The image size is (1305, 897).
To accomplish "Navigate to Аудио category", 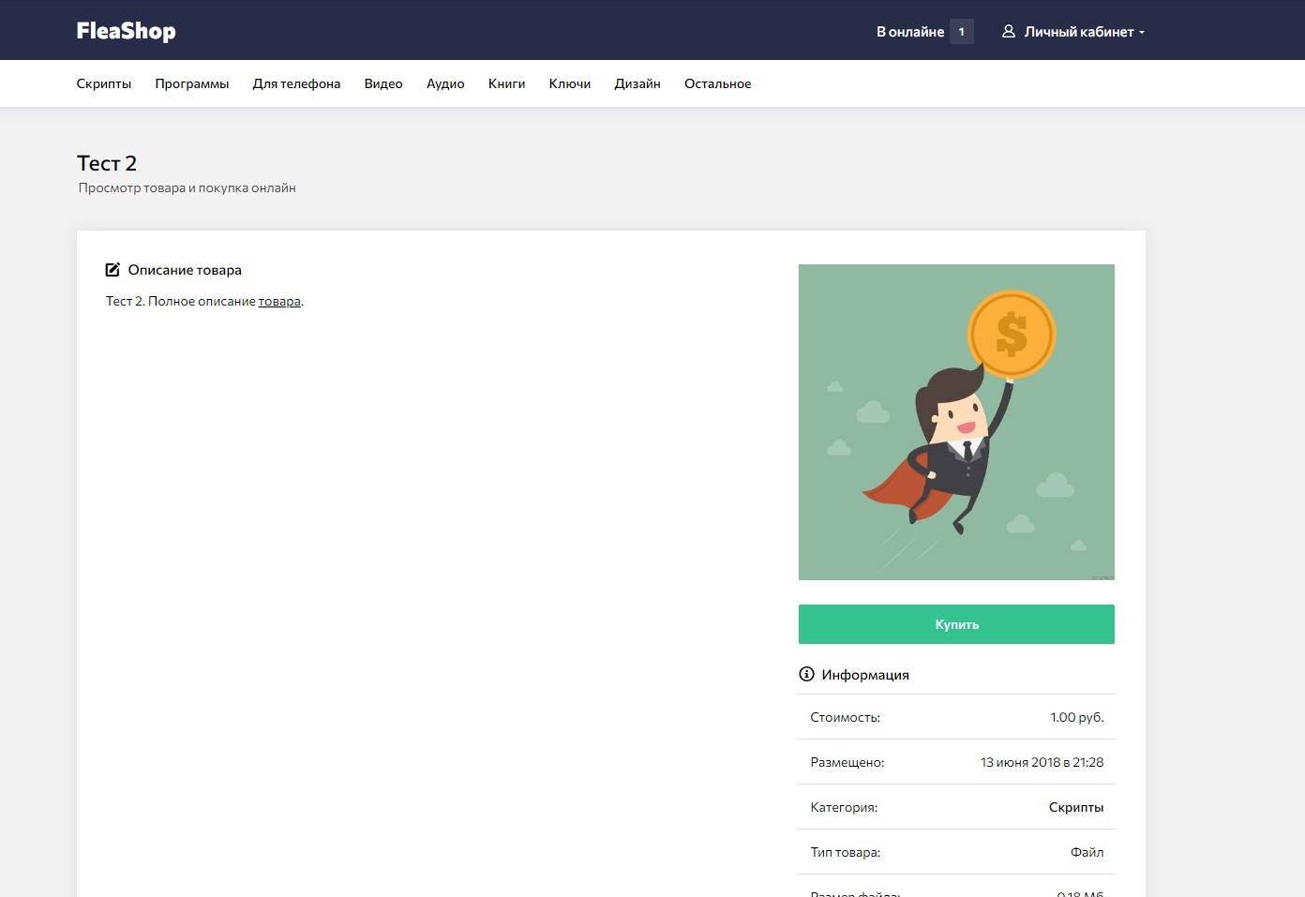I will 445,83.
